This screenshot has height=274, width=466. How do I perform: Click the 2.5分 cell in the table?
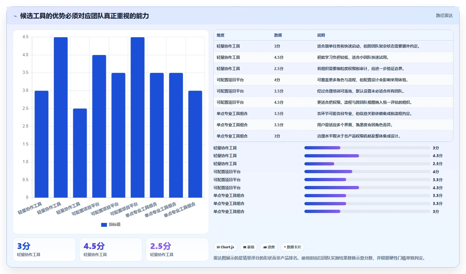point(279,69)
